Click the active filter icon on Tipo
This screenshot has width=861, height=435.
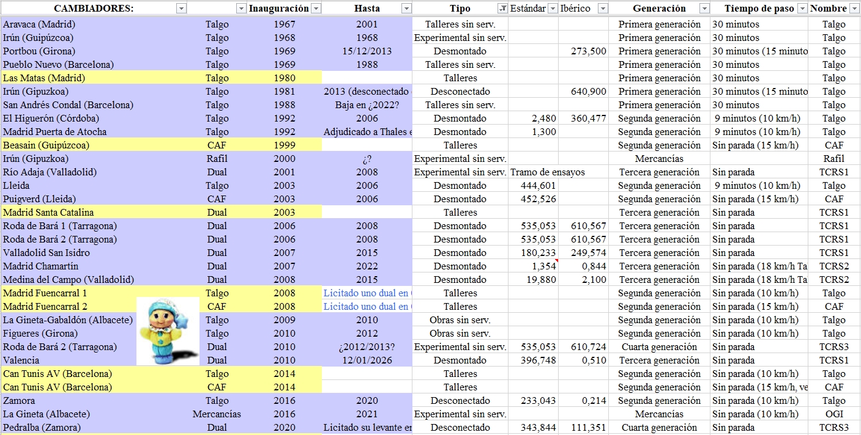point(502,9)
